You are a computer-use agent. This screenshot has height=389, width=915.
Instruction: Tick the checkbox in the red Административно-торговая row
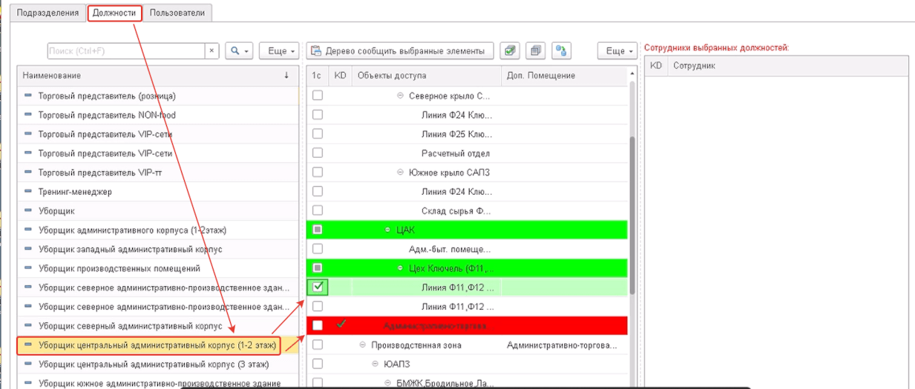pos(318,325)
